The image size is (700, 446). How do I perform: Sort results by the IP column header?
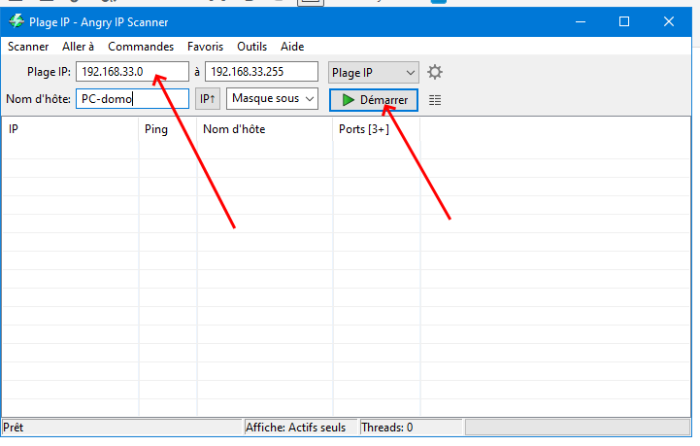[x=71, y=129]
